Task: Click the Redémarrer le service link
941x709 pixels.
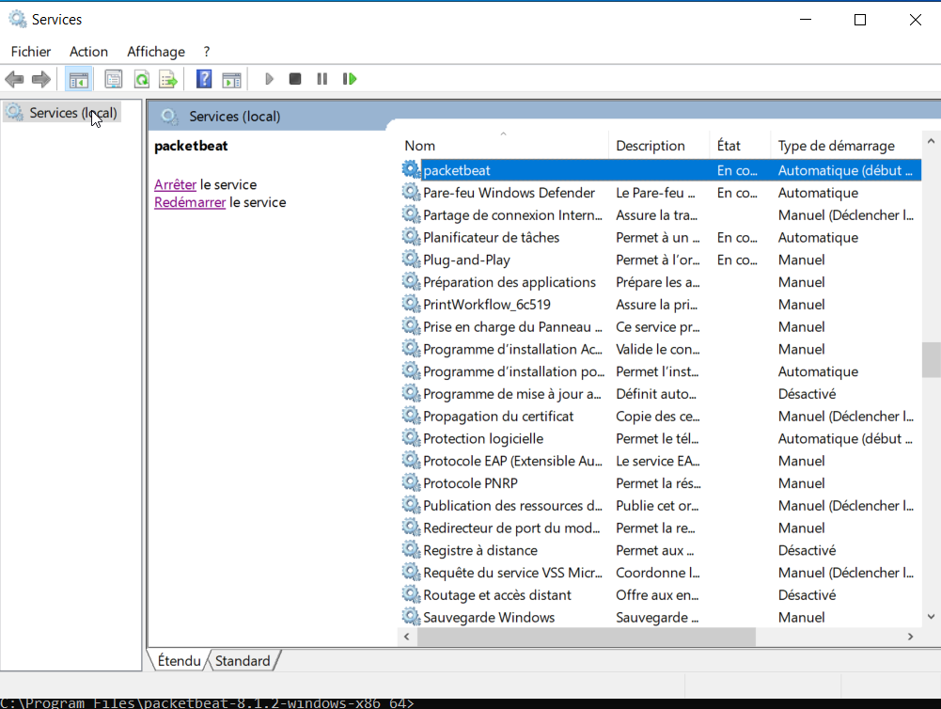Action: click(190, 202)
